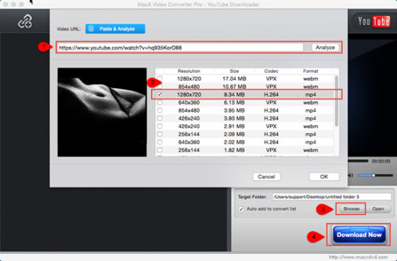Mute the volume speaker icon
397x261 pixels.
pyautogui.click(x=351, y=175)
